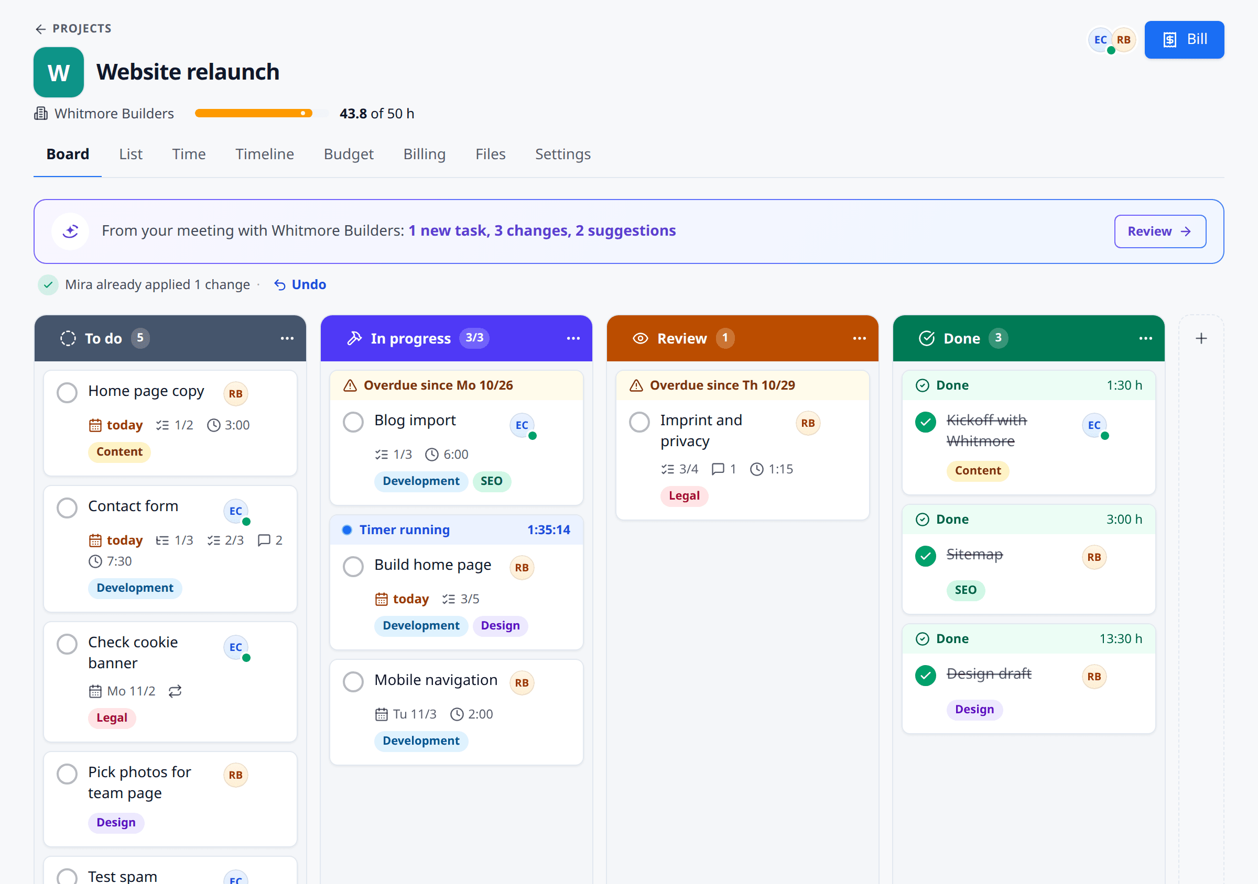Screen dimensions: 1258x884
Task: Click the SEO tag on Blog import
Action: (x=492, y=481)
